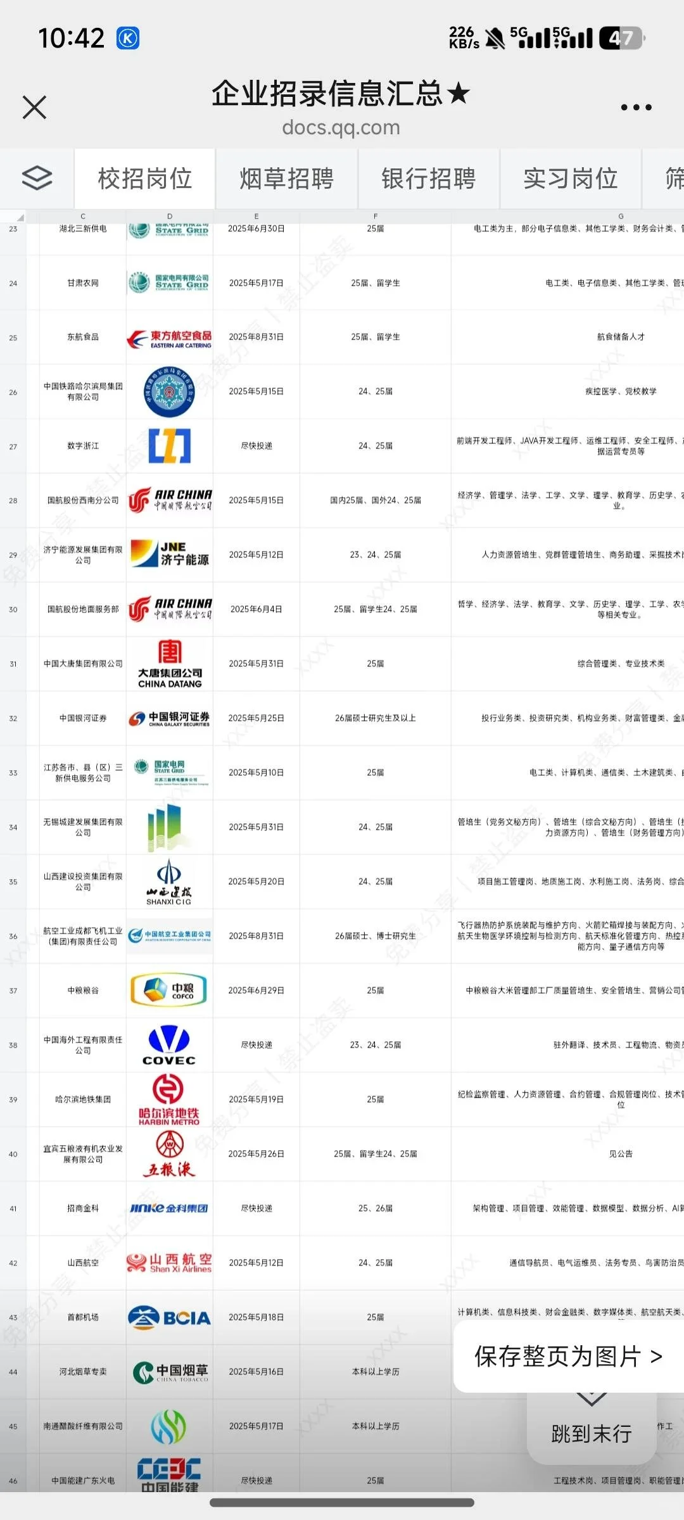Screen dimensions: 684x1520
Task: Select the 2025年5月10日 deadline cell
Action: click(256, 773)
